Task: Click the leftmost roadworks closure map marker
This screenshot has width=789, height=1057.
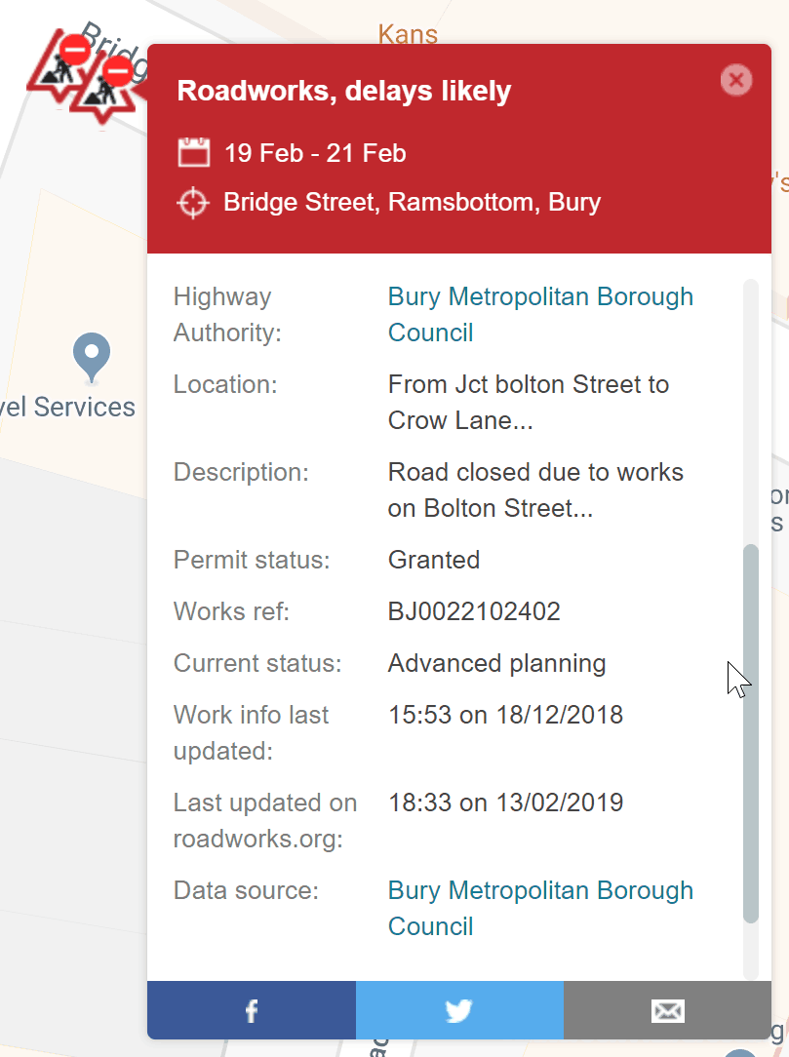Action: pos(59,66)
